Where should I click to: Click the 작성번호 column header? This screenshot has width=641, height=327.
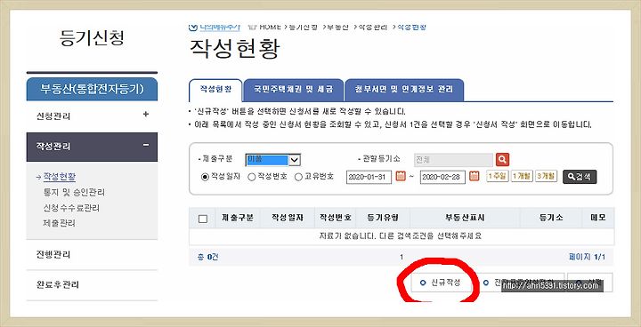336,218
